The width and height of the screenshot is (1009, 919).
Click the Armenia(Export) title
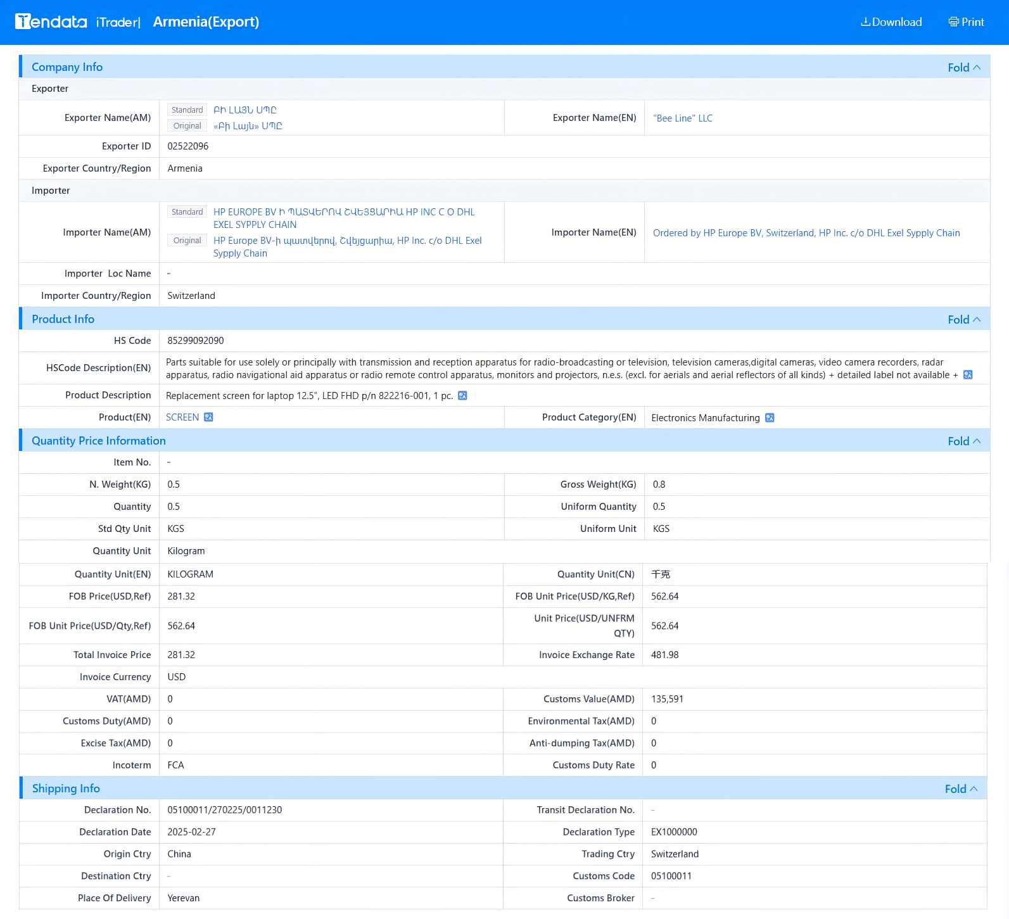206,22
